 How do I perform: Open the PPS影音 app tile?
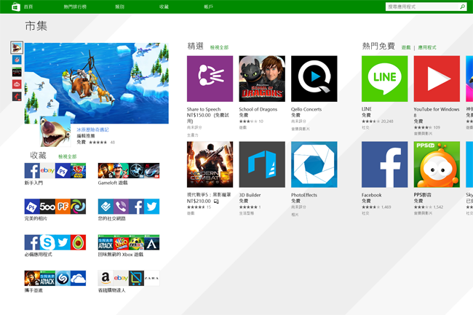(x=437, y=164)
